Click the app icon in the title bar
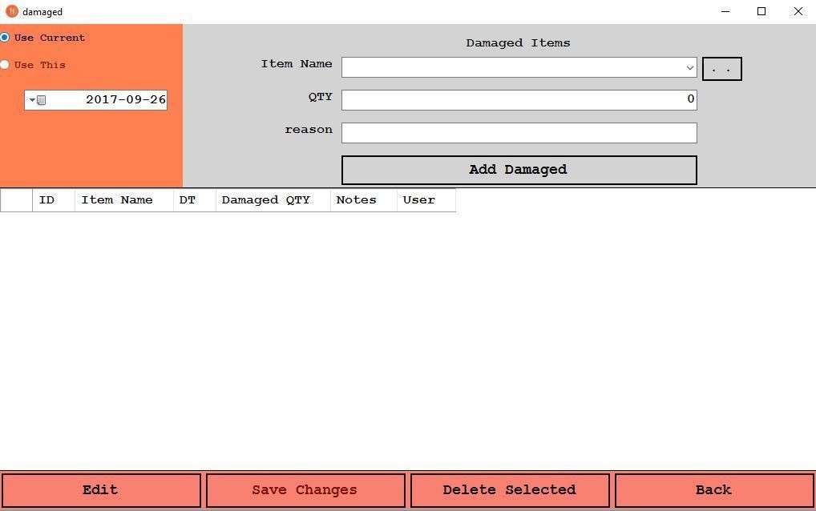 pyautogui.click(x=11, y=11)
